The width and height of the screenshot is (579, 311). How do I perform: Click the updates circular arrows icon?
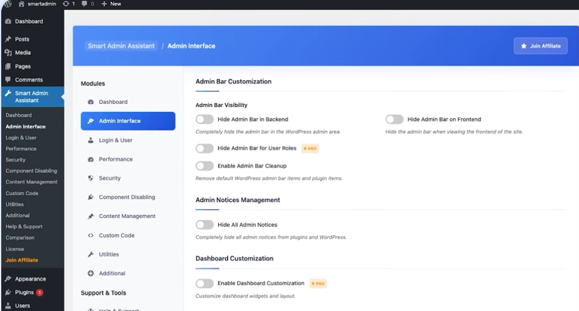click(65, 4)
